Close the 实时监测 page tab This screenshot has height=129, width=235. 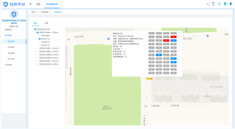point(62,12)
